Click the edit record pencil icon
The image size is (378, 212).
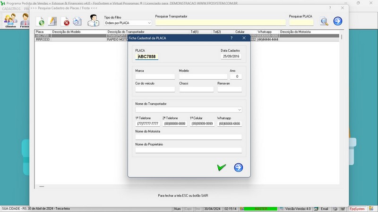[x=52, y=21]
